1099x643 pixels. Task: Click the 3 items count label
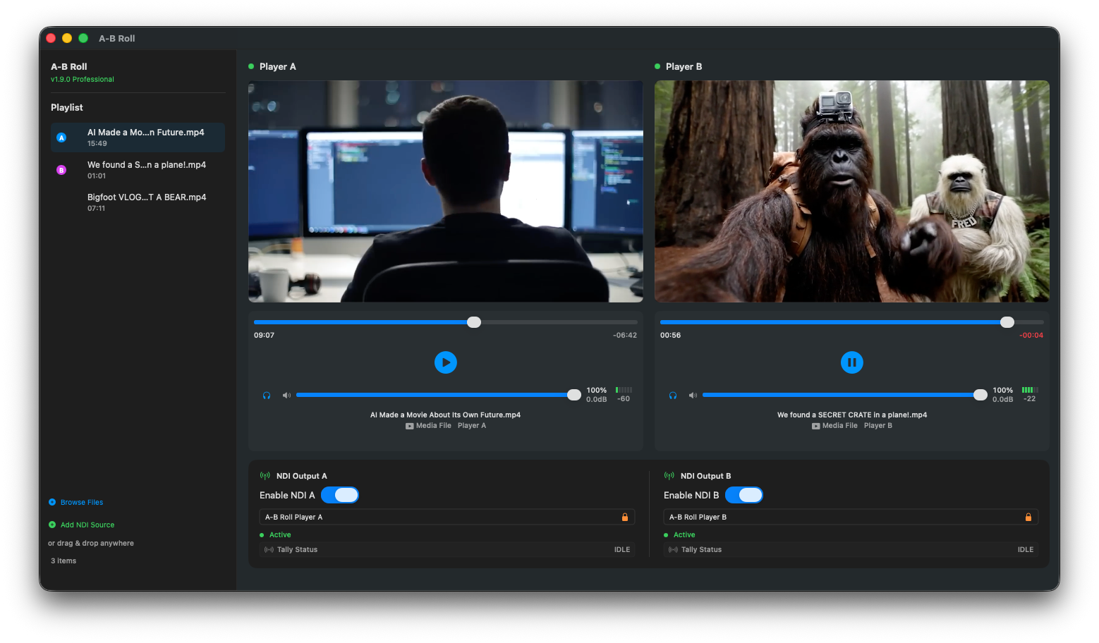63,561
